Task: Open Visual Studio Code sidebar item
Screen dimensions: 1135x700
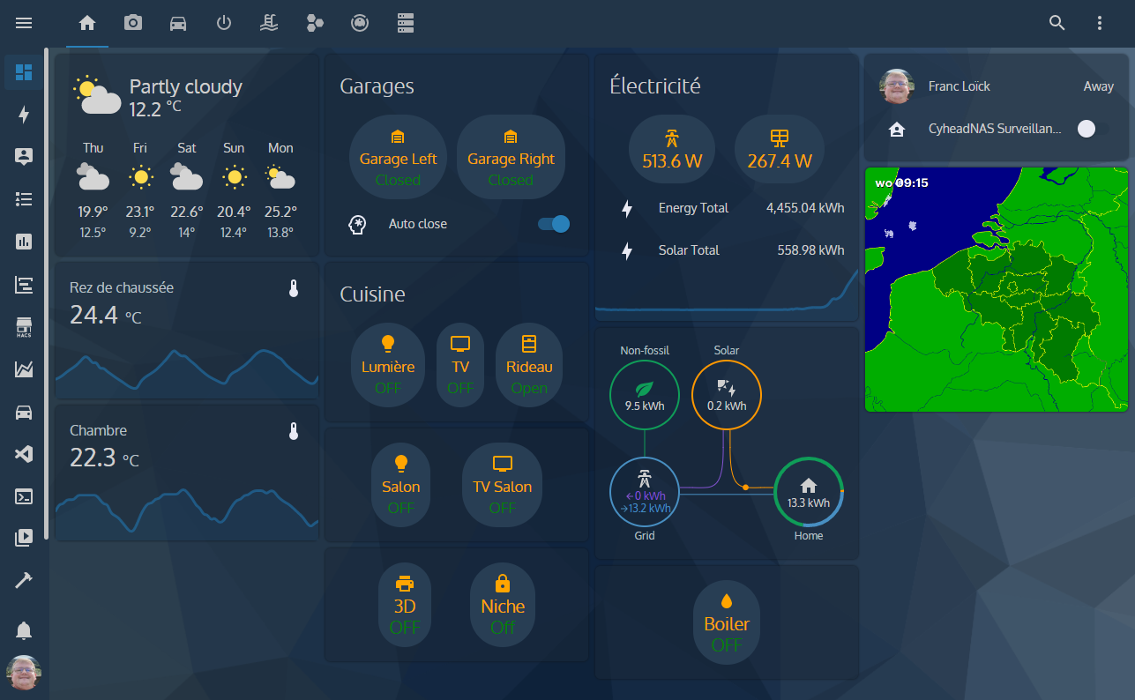Action: [x=24, y=454]
